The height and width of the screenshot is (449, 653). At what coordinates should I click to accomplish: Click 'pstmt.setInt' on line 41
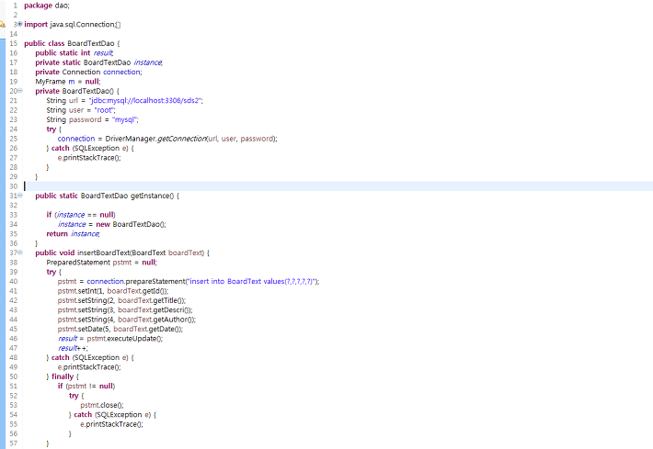point(77,291)
